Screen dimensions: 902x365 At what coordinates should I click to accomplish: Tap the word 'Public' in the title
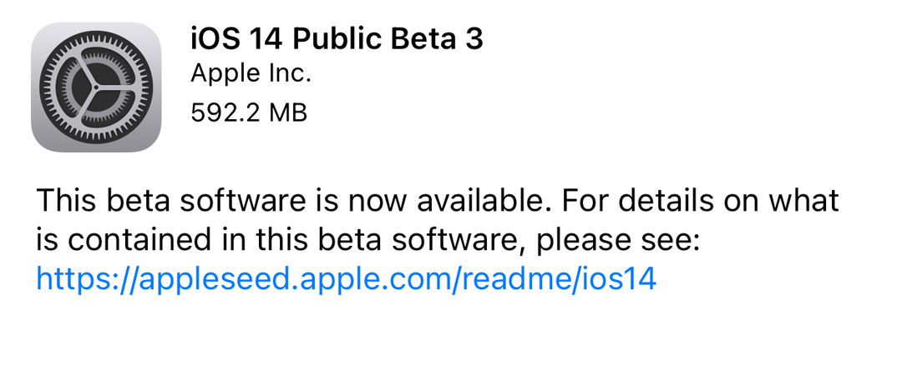(x=337, y=39)
